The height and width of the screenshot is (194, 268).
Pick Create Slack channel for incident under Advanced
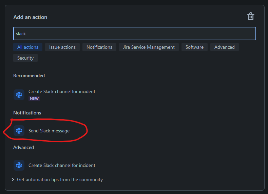[62, 165]
